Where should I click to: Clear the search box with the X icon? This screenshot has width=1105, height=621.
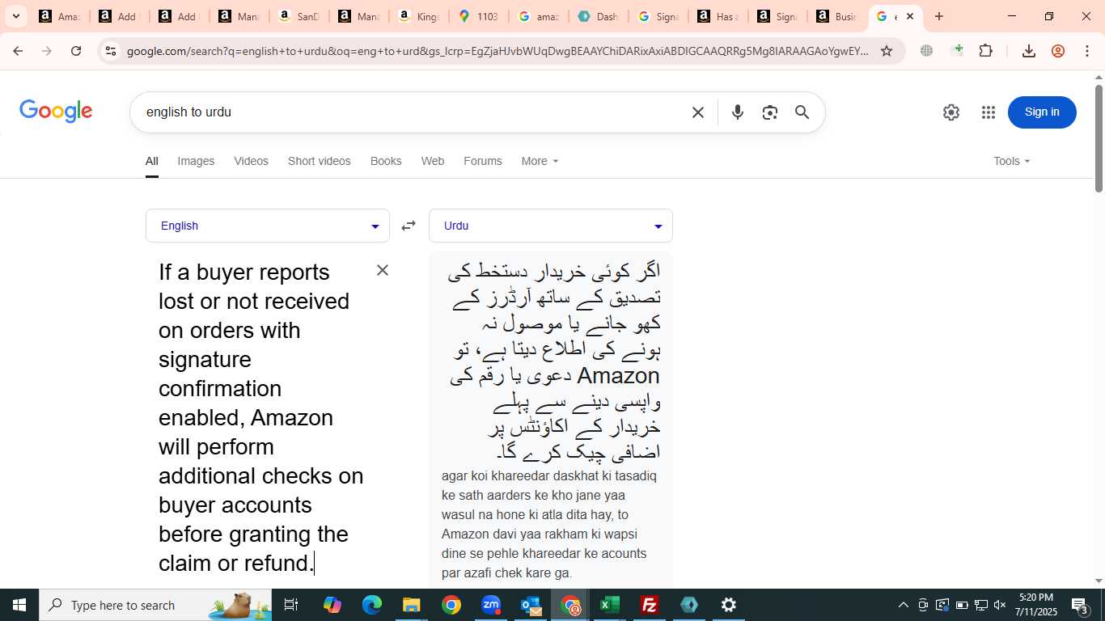pyautogui.click(x=698, y=112)
